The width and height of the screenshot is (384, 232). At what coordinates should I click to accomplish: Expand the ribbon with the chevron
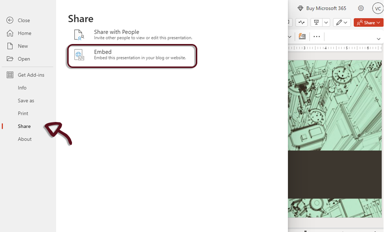(378, 39)
